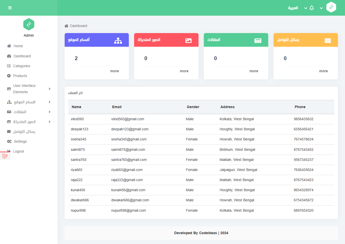Click the notification bell icon
The height and width of the screenshot is (244, 345).
[312, 8]
